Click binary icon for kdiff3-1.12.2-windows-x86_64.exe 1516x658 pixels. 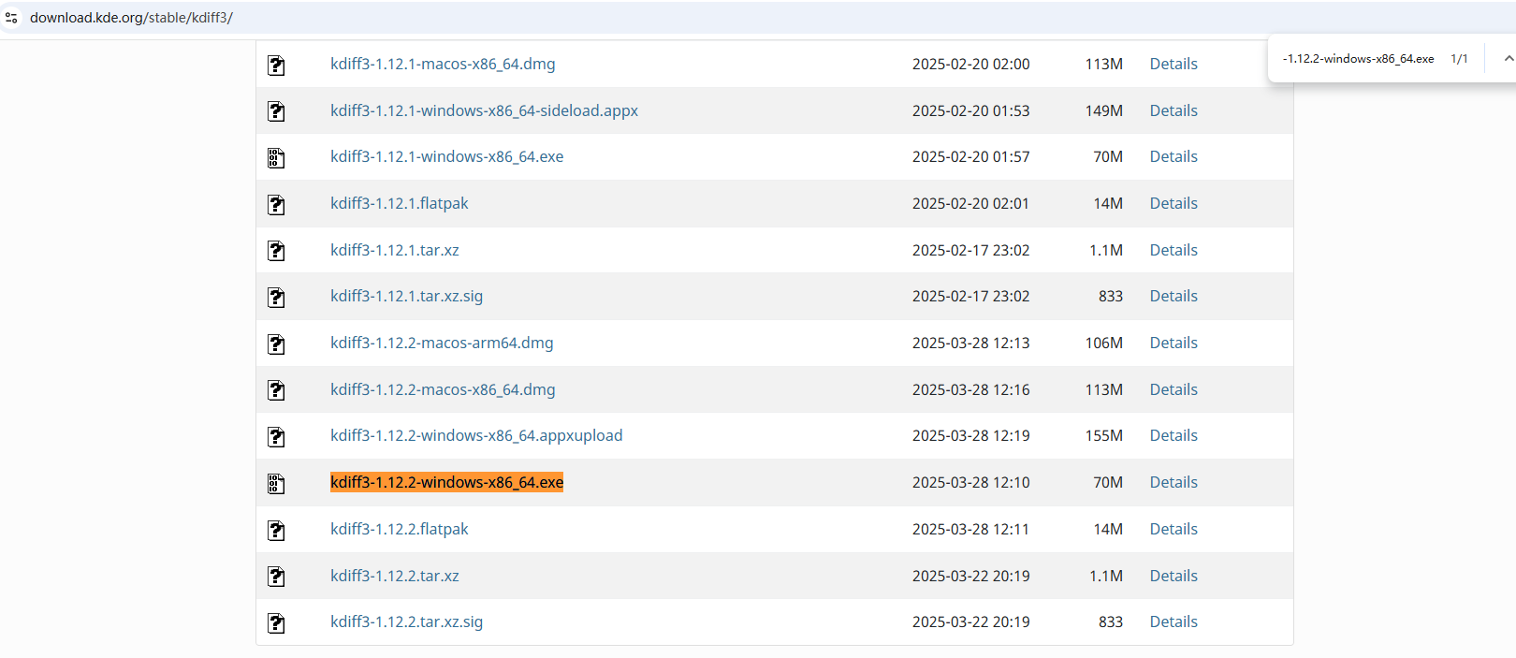tap(276, 484)
